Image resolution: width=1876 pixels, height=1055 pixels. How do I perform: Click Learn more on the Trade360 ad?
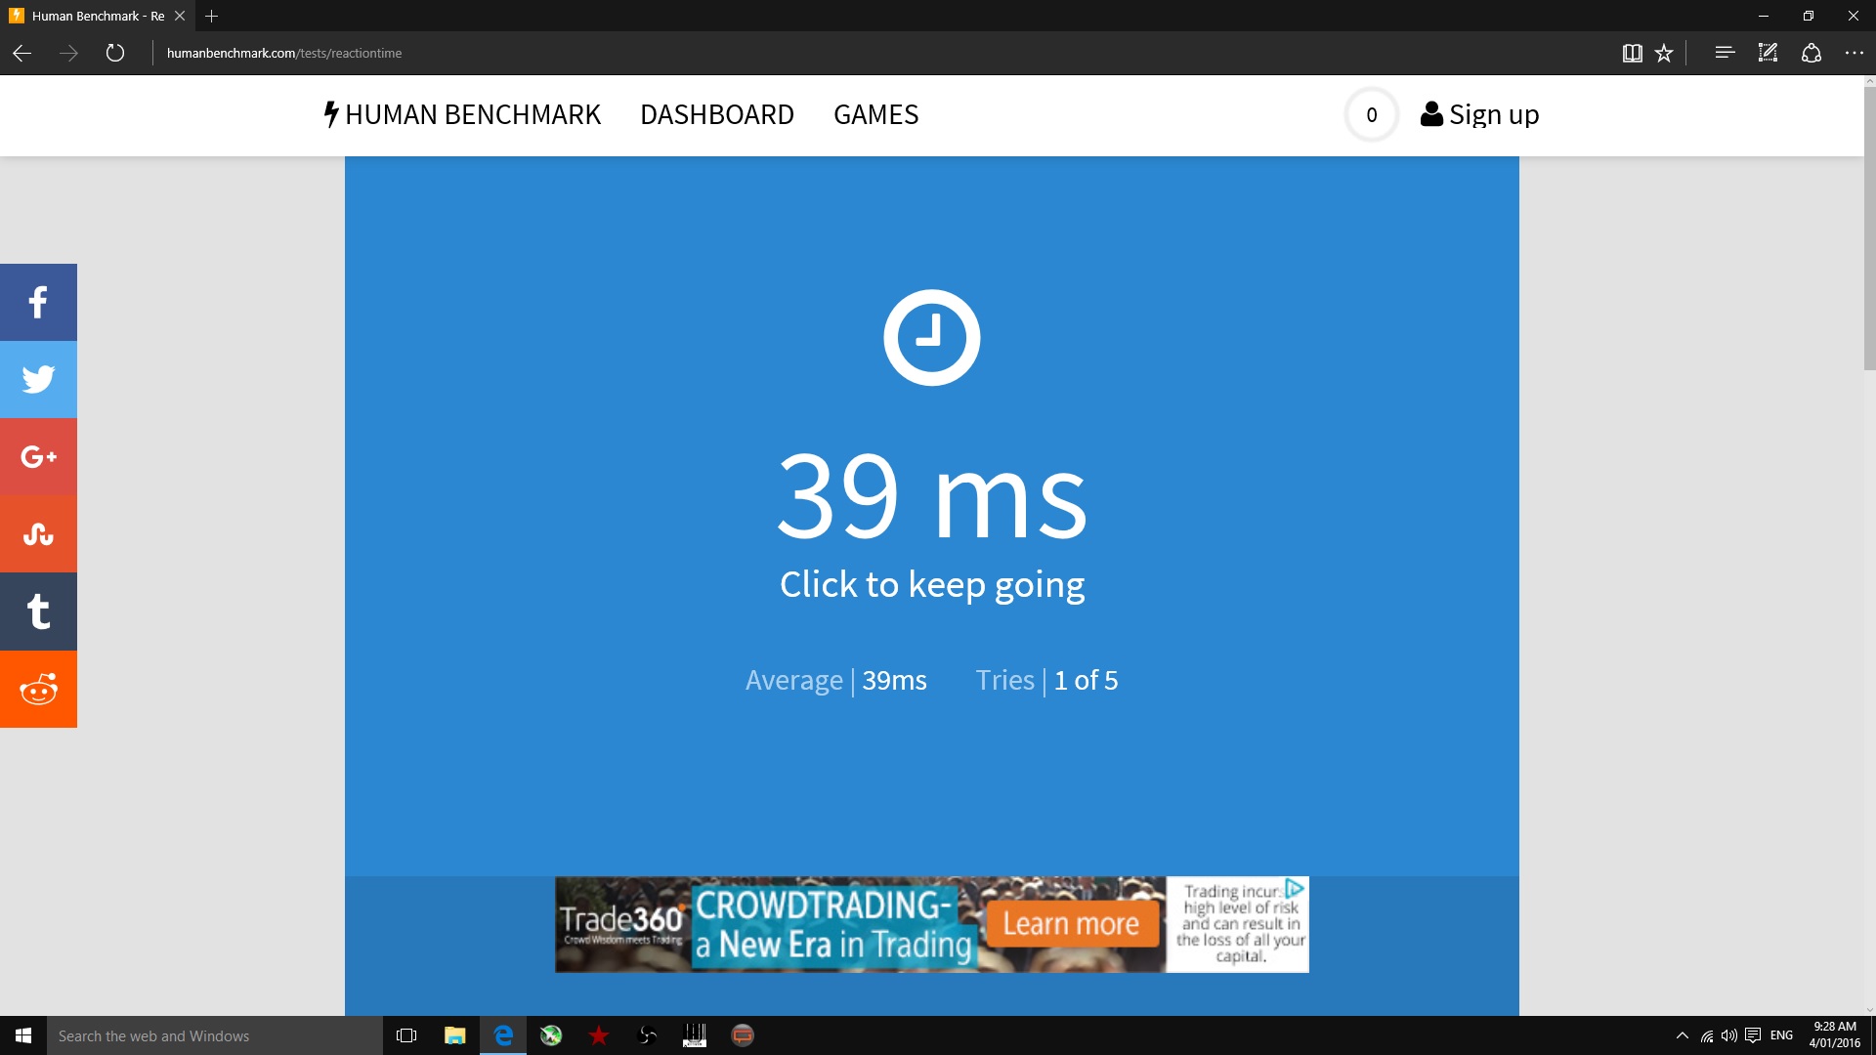[x=1071, y=924]
